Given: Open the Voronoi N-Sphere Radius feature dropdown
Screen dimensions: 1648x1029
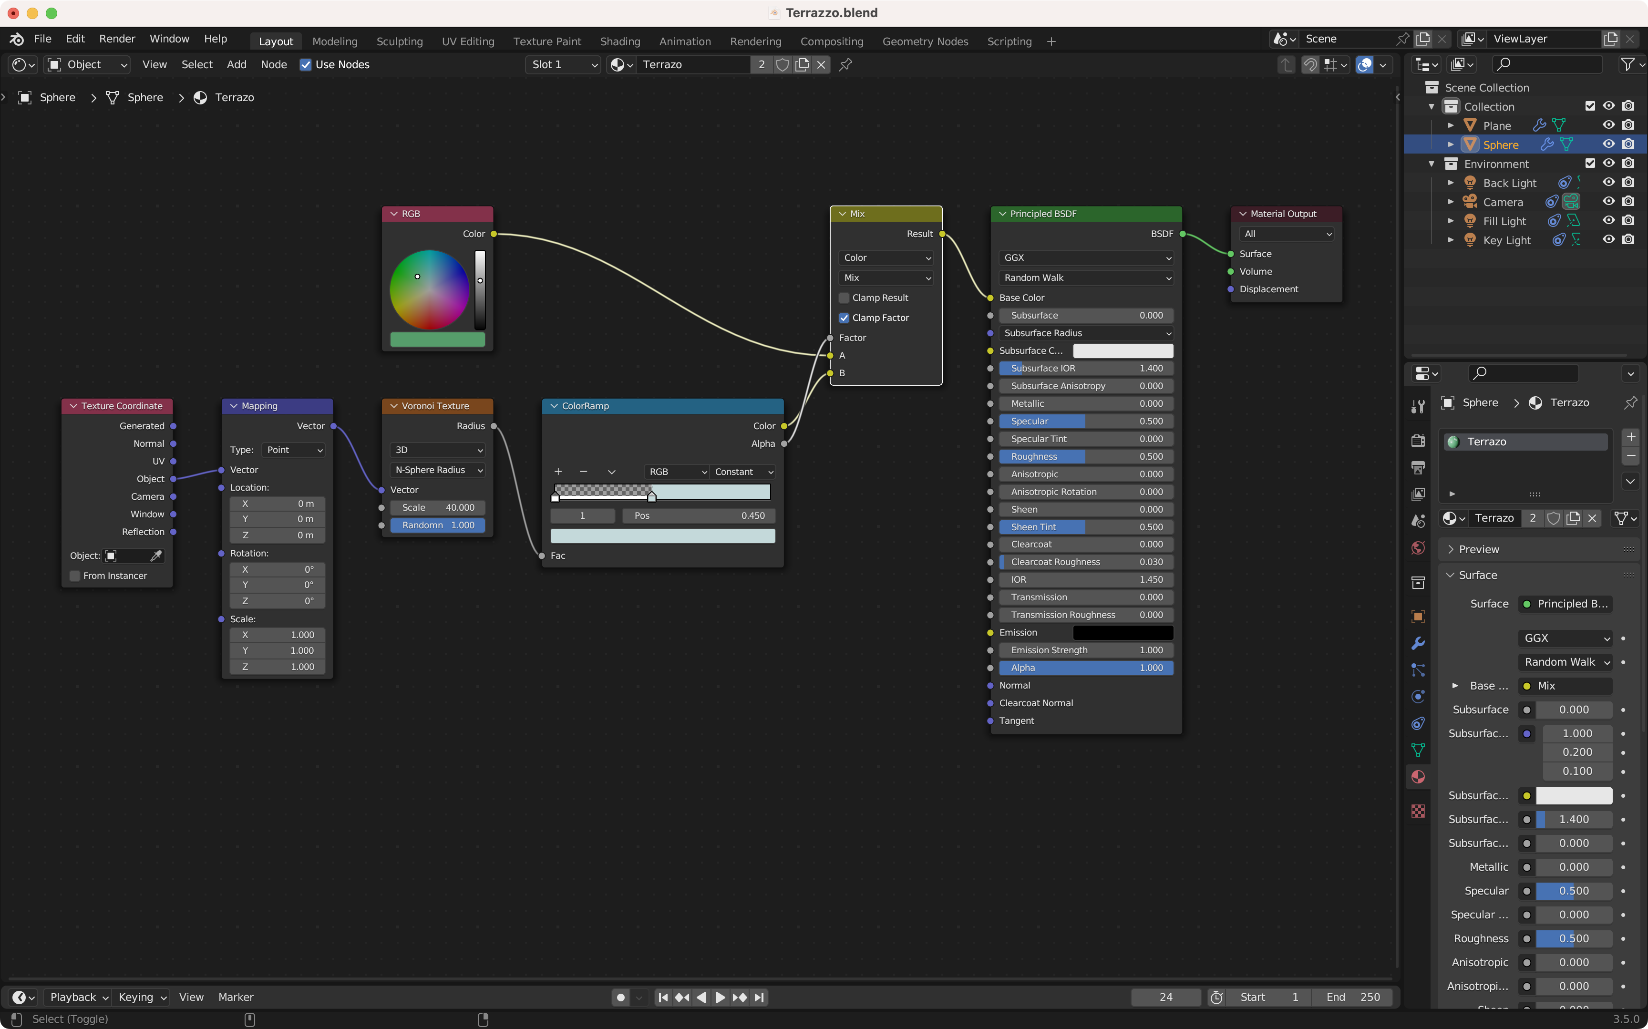Looking at the screenshot, I should click(438, 470).
